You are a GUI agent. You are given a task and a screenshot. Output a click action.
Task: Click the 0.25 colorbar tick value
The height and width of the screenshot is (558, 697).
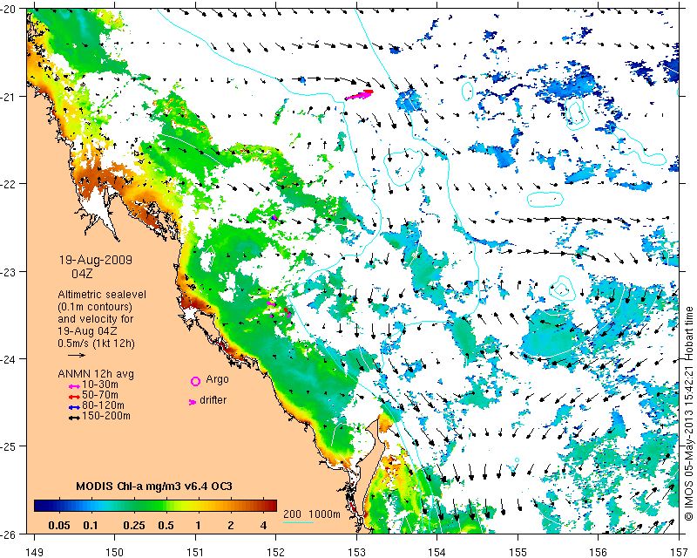tap(134, 526)
